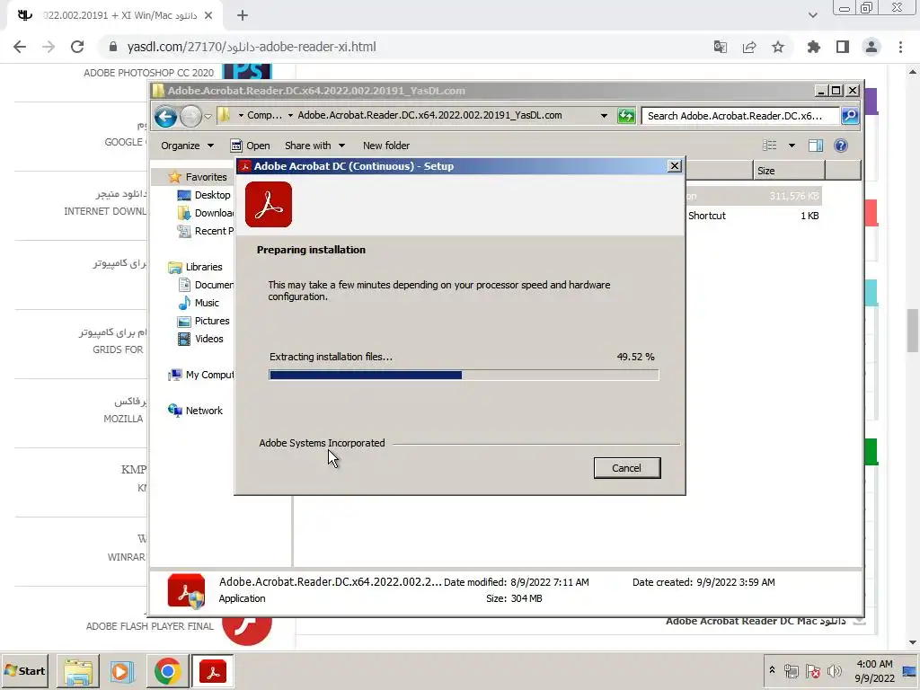Launch media player from taskbar

(122, 671)
